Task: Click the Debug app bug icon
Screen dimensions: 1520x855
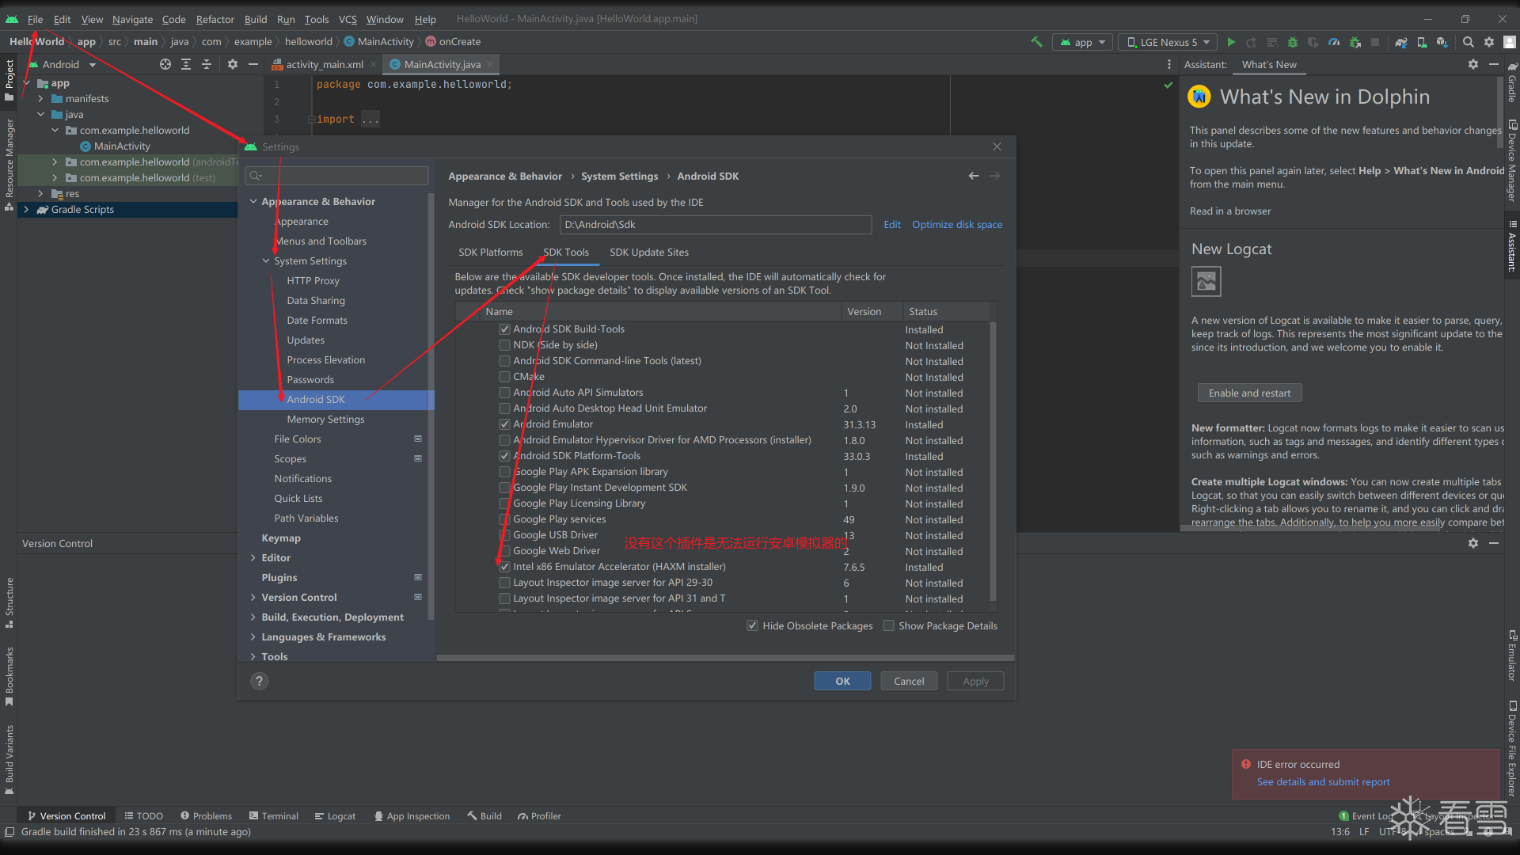Action: pos(1293,42)
